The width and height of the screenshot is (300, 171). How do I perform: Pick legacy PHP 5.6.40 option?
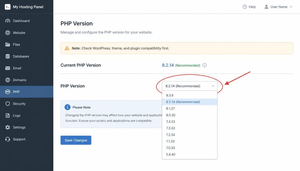click(190, 154)
